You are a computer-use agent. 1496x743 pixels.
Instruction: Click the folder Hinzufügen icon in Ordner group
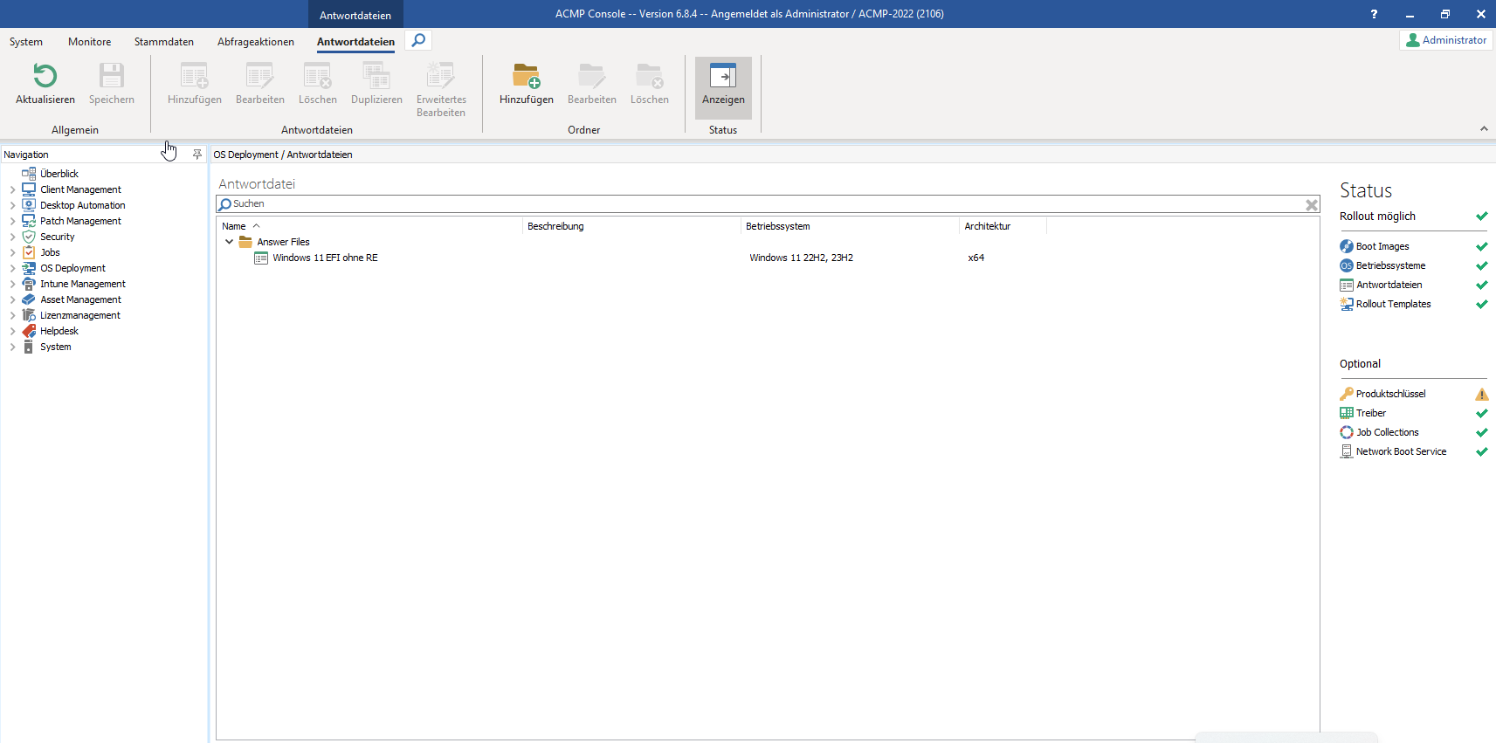(526, 76)
